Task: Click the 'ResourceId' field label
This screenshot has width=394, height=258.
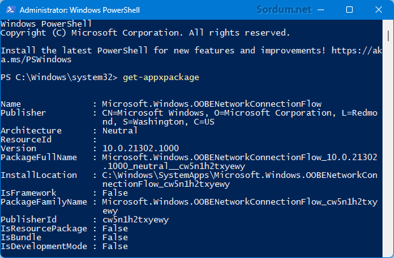Action: [x=26, y=140]
